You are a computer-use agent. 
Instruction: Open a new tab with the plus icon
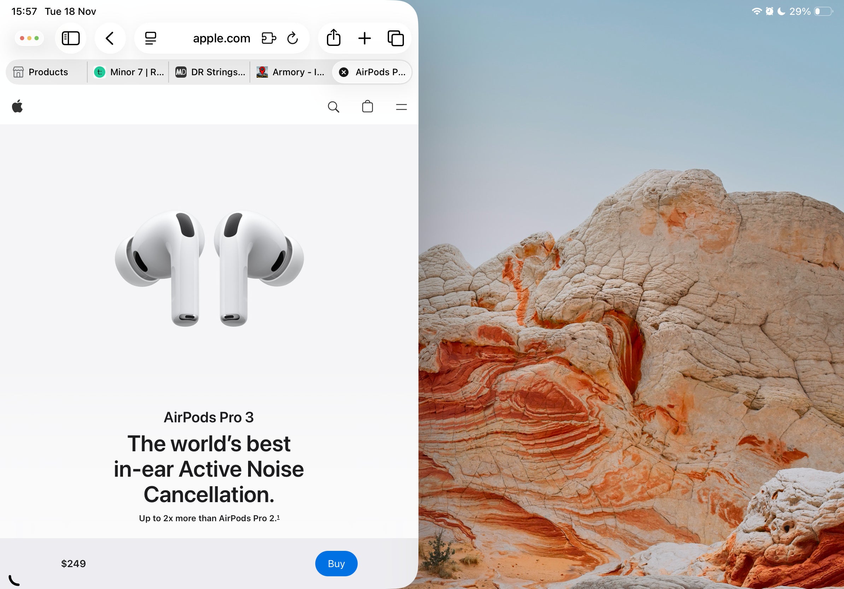click(364, 38)
